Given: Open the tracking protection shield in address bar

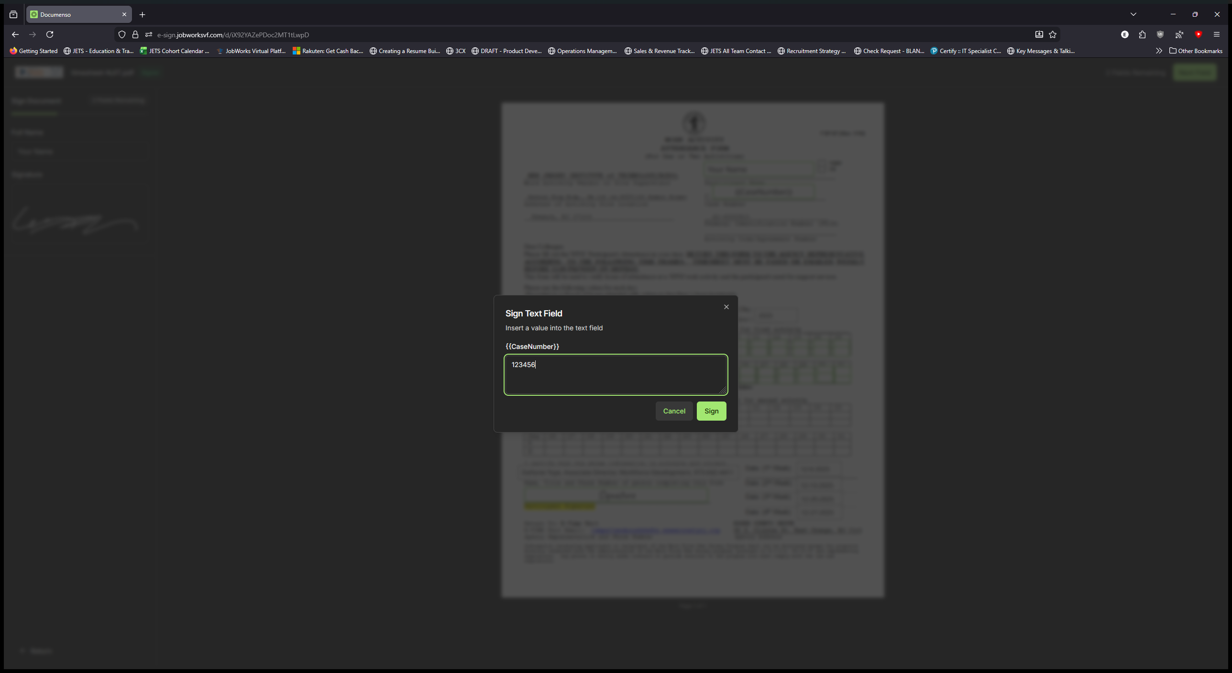Looking at the screenshot, I should click(121, 34).
